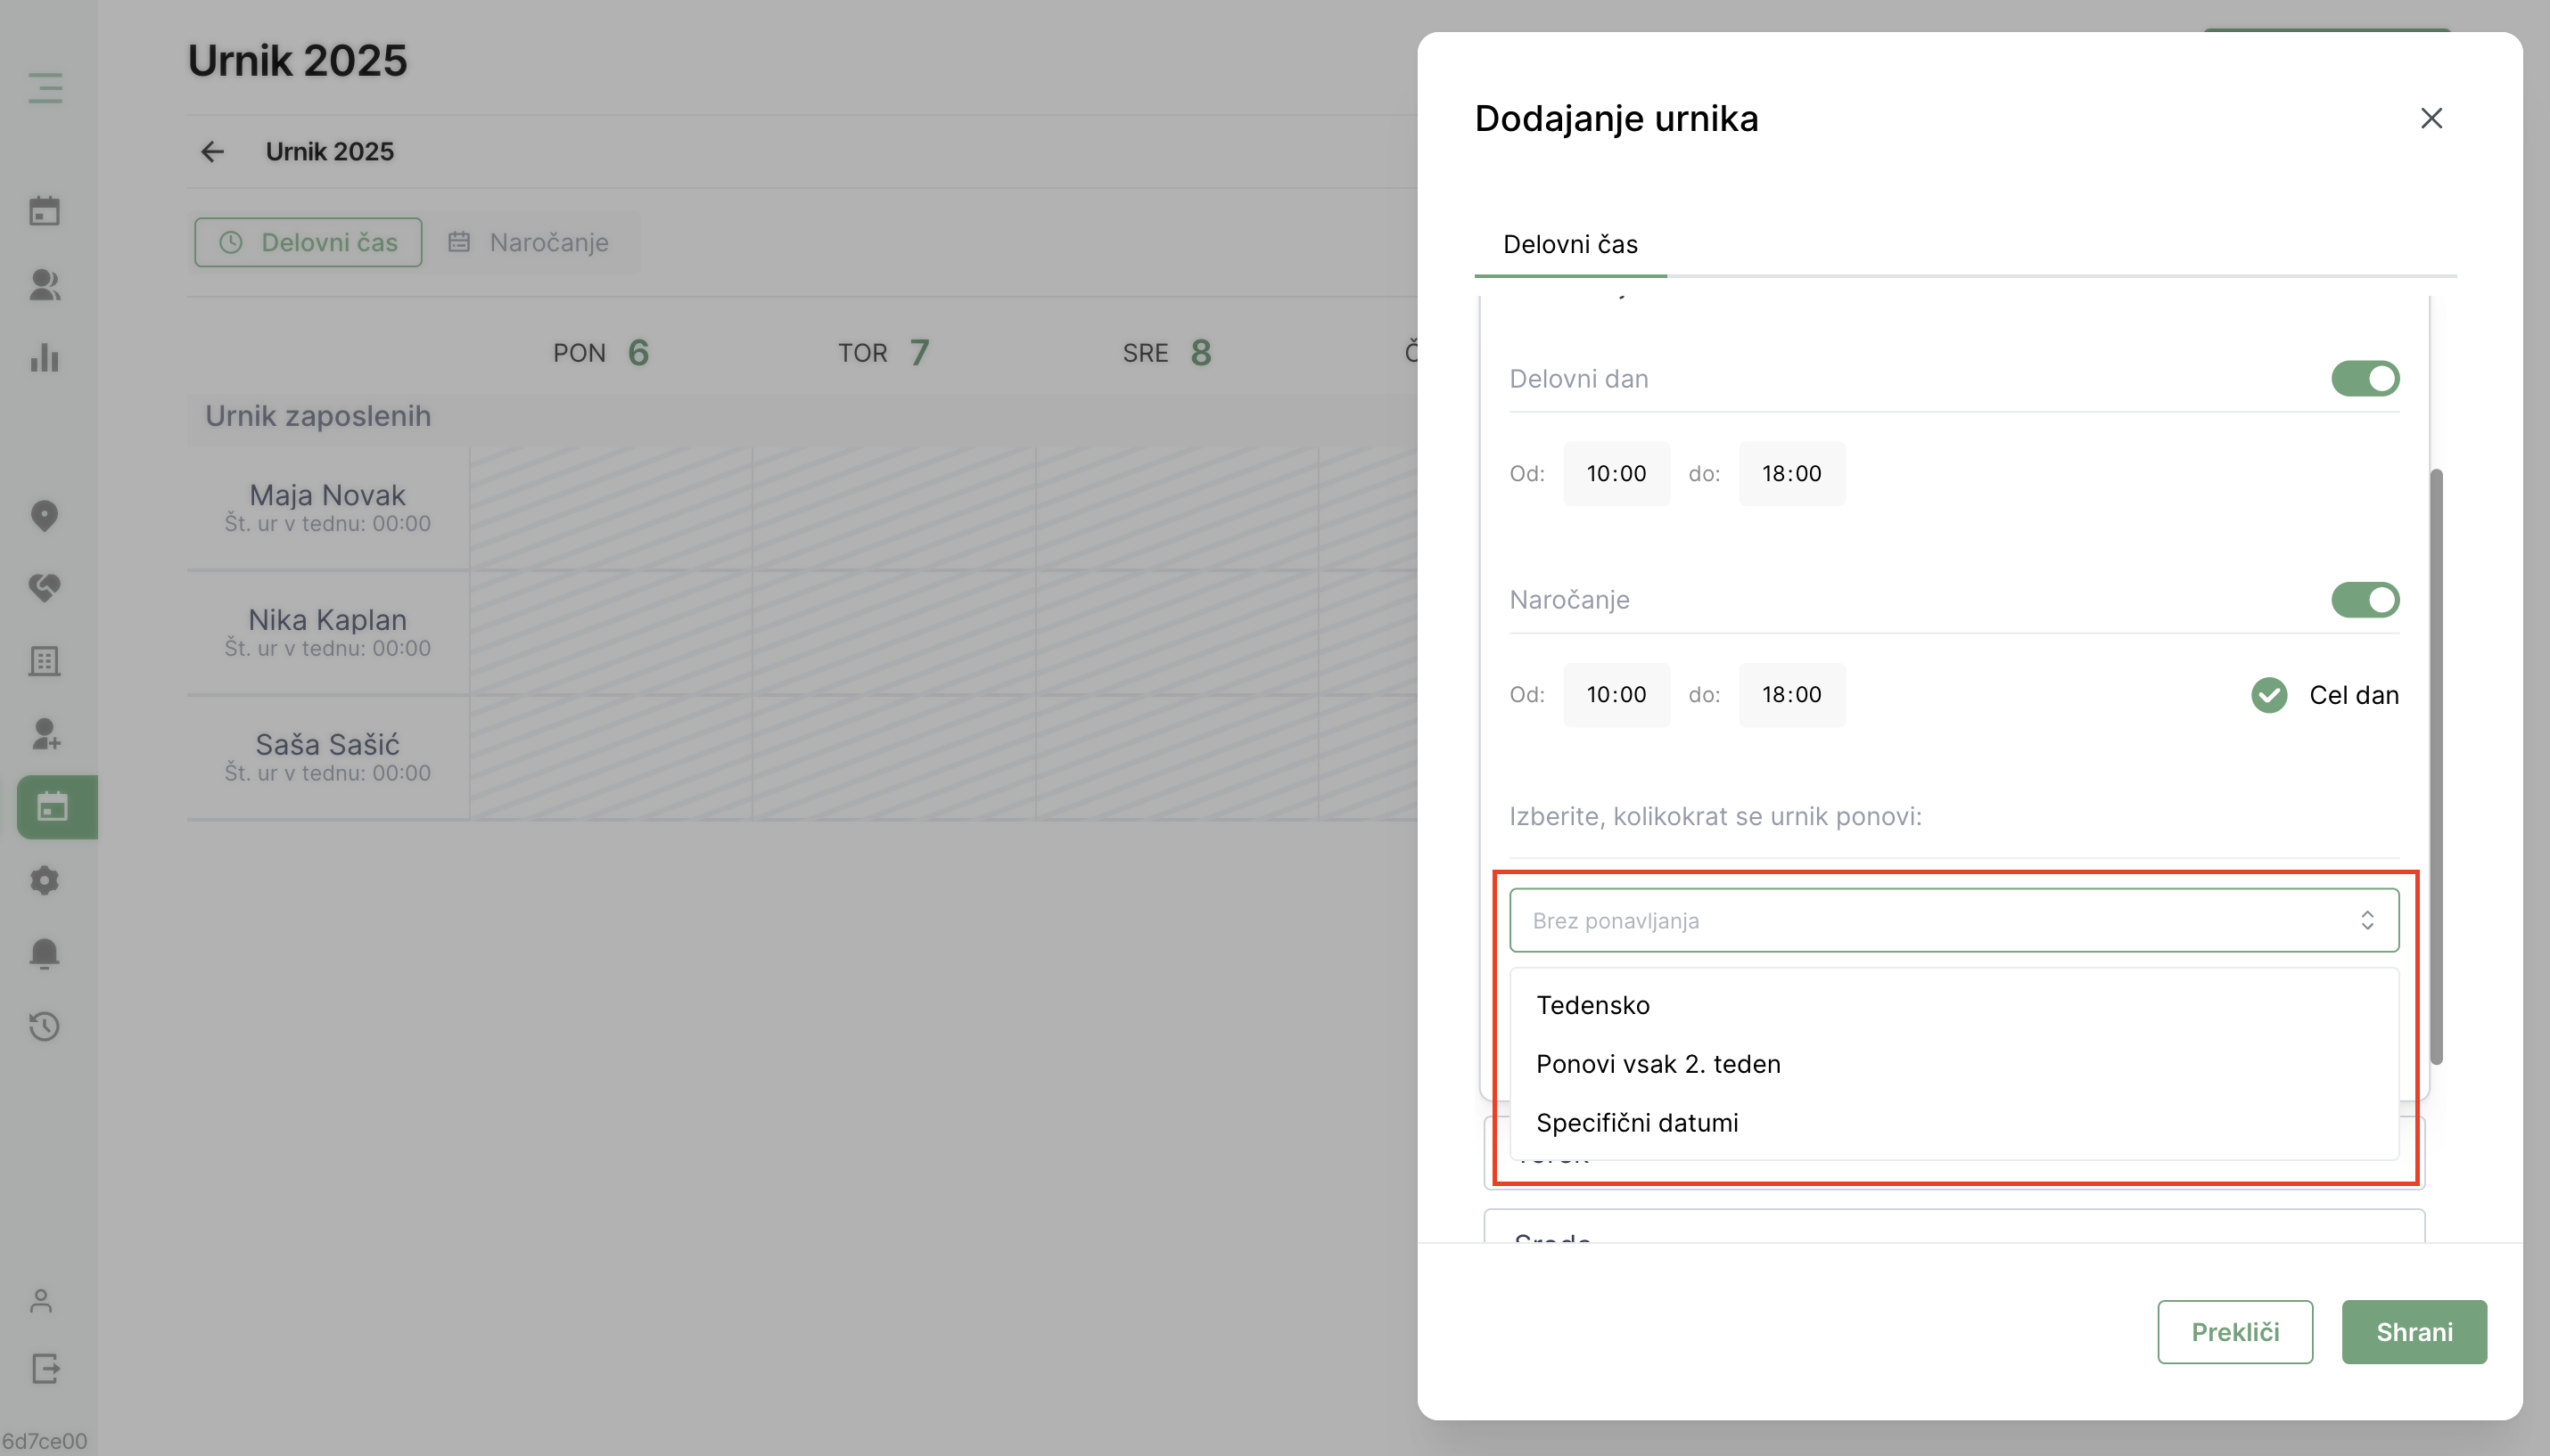This screenshot has height=1456, width=2550.
Task: Click the Shrani button
Action: (2413, 1332)
